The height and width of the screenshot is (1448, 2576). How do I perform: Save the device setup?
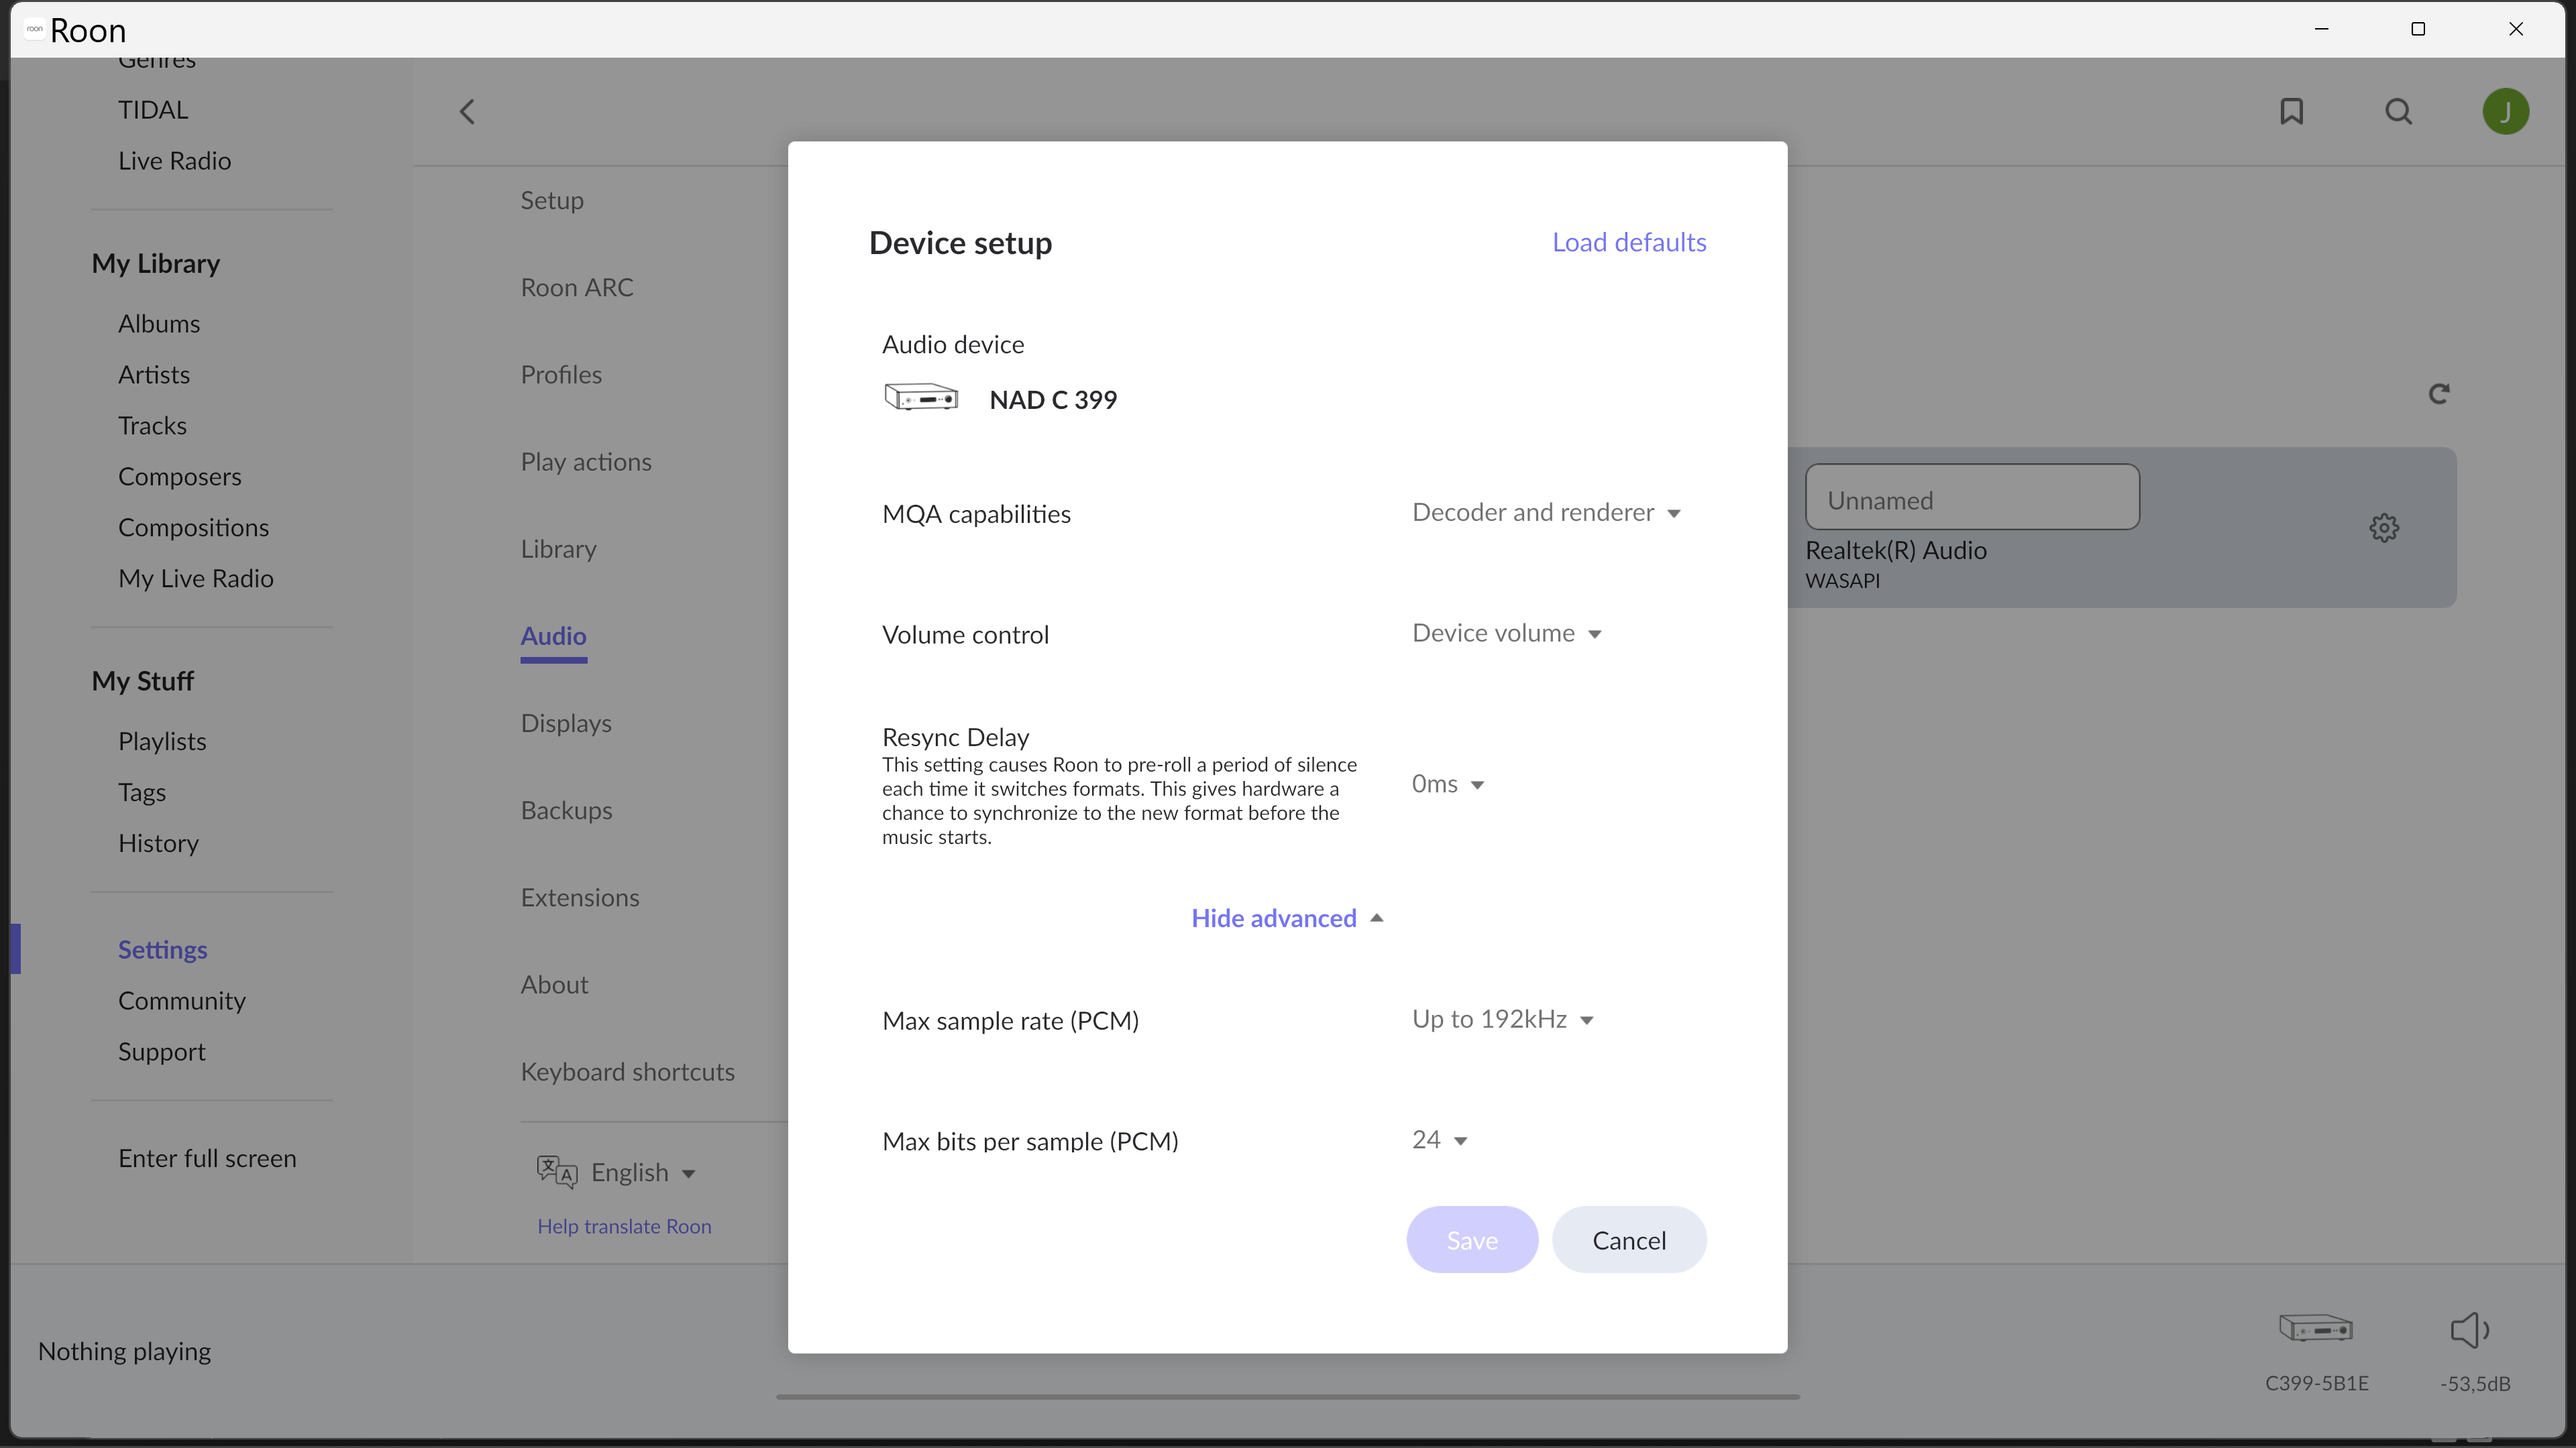coord(1472,1239)
